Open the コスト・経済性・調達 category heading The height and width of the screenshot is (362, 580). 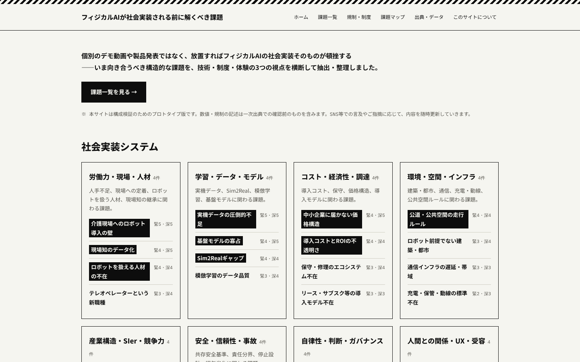[x=336, y=177]
